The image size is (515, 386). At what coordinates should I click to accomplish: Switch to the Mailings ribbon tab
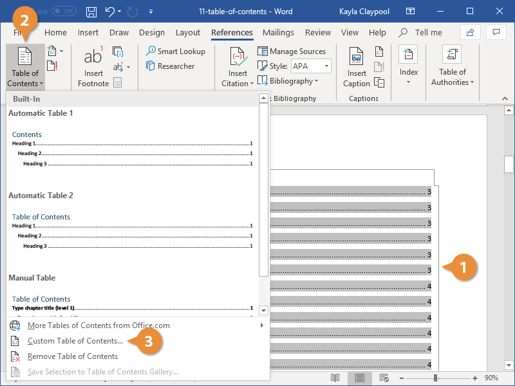[278, 33]
